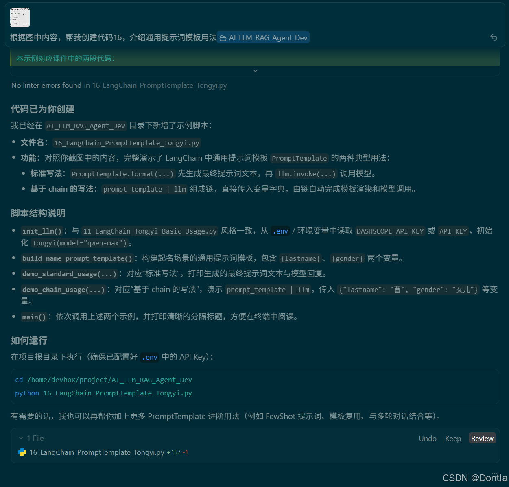Click the 'No linter errors found' status text
509x487 pixels.
(x=46, y=85)
